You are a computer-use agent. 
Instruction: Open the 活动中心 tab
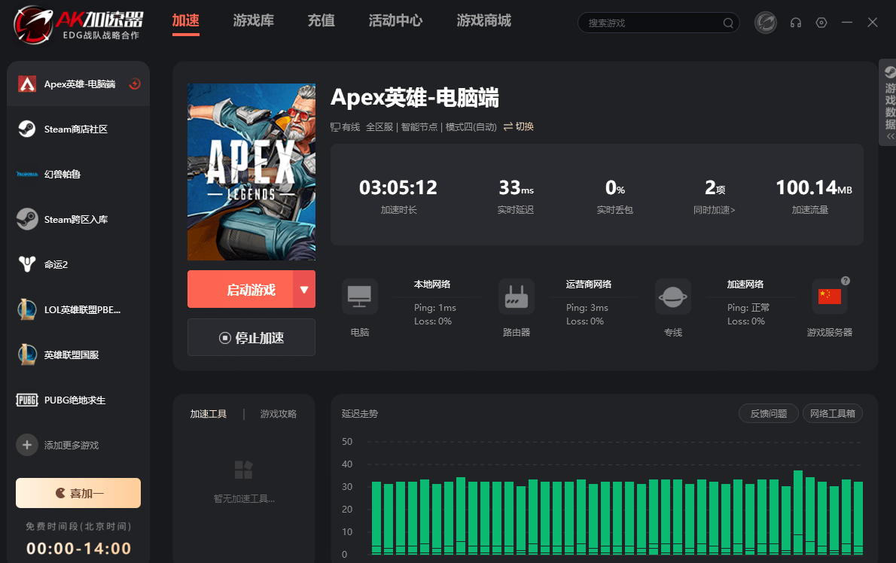point(395,20)
